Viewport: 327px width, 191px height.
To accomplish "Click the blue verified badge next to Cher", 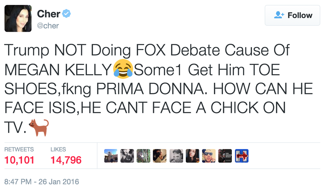I will [67, 13].
